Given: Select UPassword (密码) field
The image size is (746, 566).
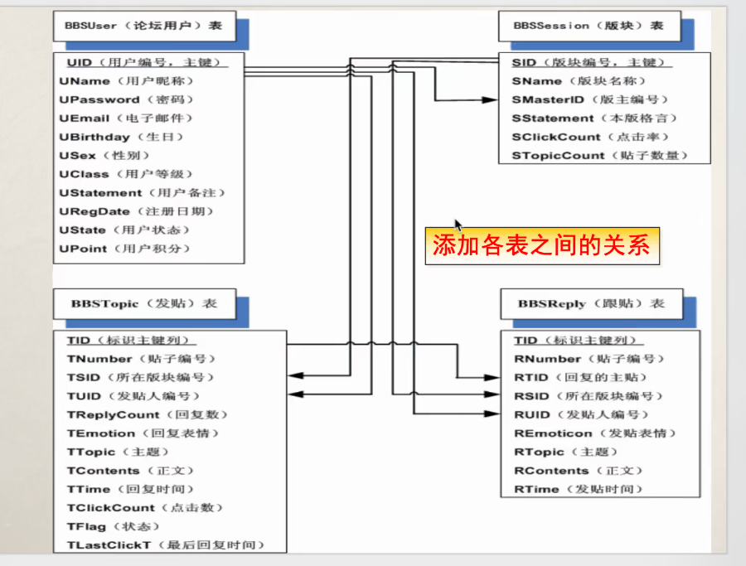Looking at the screenshot, I should pyautogui.click(x=127, y=100).
